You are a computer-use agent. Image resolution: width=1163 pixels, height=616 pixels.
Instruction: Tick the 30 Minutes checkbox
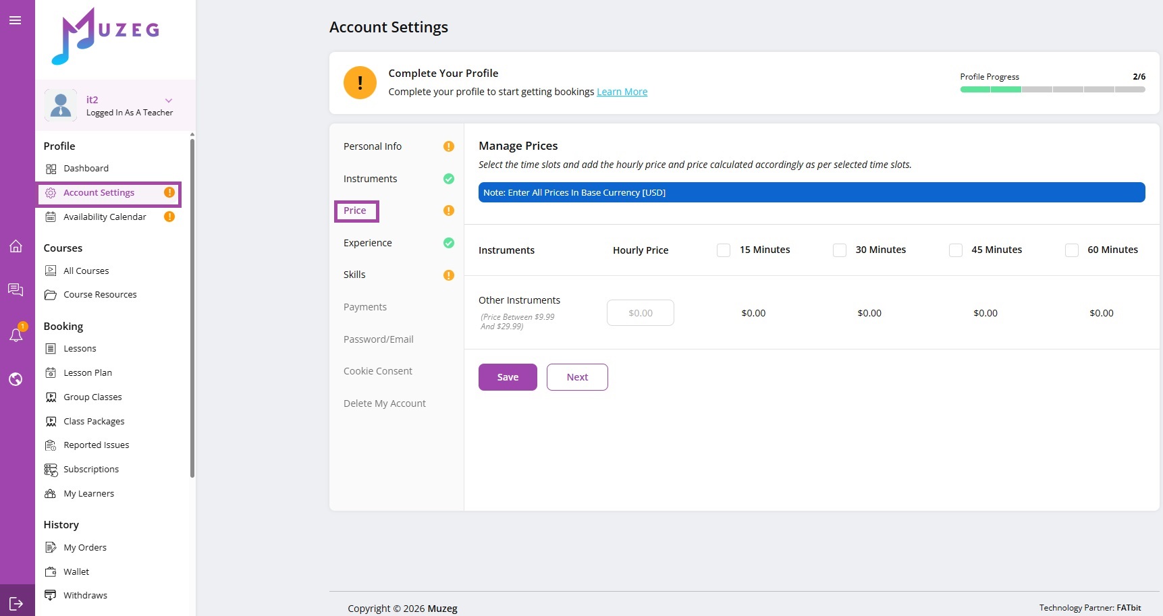[x=840, y=250]
